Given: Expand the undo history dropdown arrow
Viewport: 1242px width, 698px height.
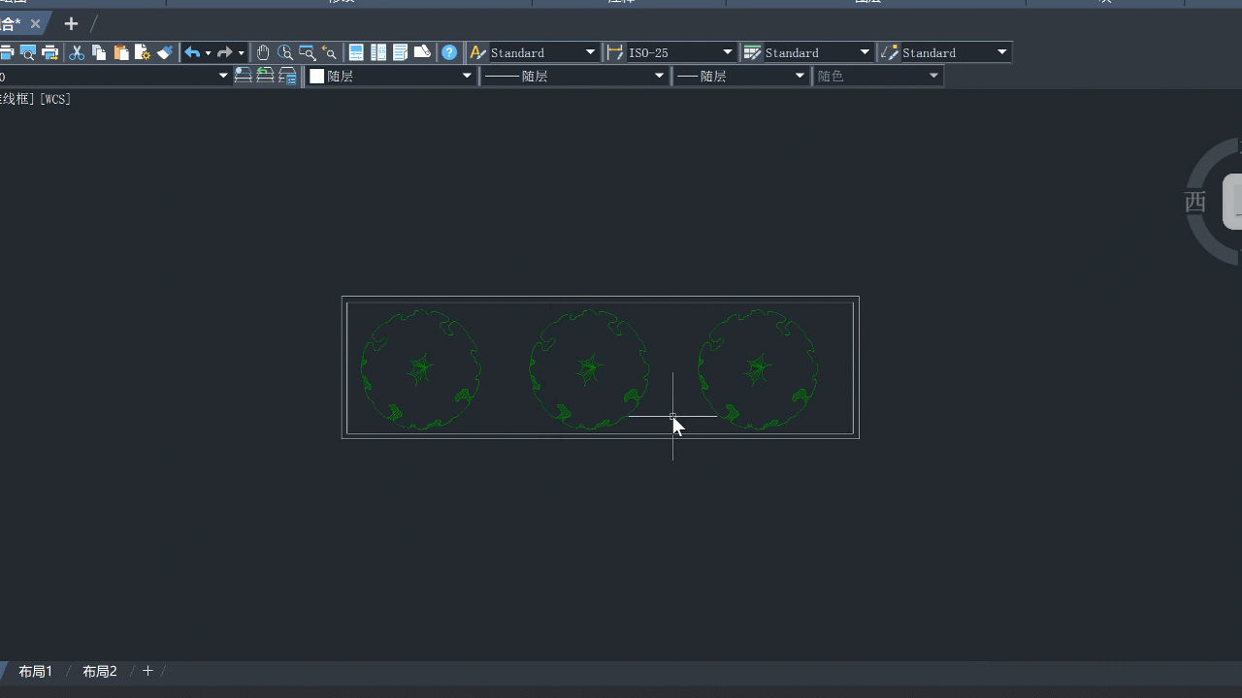Looking at the screenshot, I should click(208, 52).
